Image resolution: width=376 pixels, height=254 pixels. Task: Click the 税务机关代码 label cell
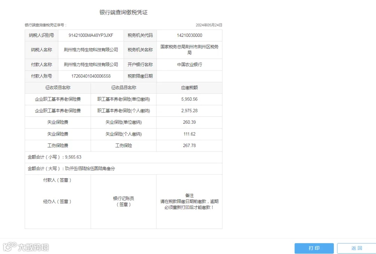pyautogui.click(x=140, y=35)
